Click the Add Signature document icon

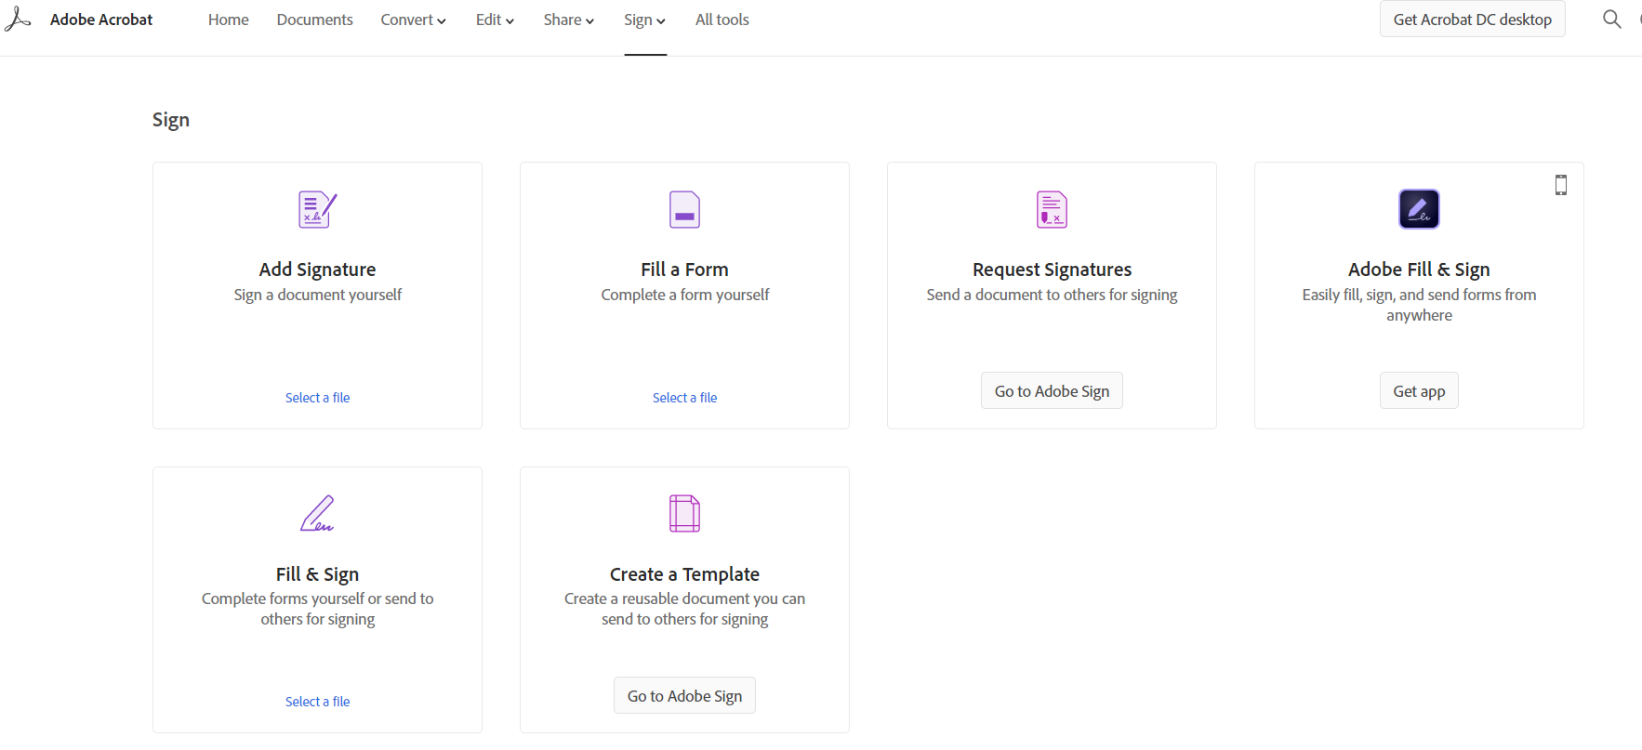pyautogui.click(x=317, y=210)
